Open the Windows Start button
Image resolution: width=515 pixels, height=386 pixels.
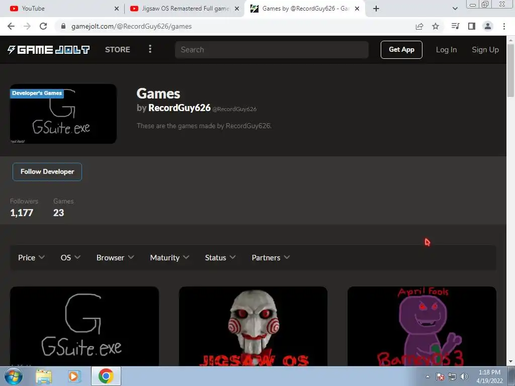14,376
